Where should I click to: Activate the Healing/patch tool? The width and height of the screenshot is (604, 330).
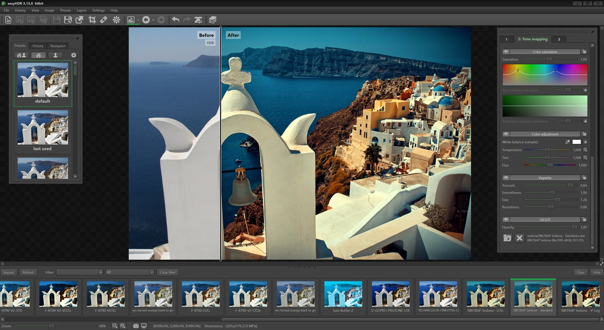point(103,19)
